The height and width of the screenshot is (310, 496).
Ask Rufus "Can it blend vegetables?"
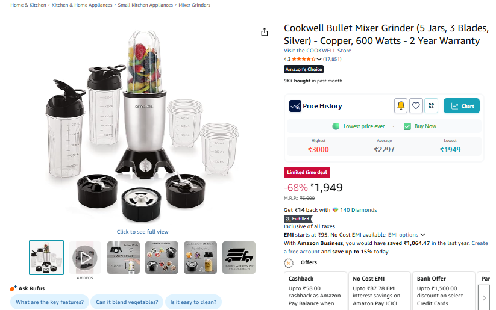tap(127, 302)
